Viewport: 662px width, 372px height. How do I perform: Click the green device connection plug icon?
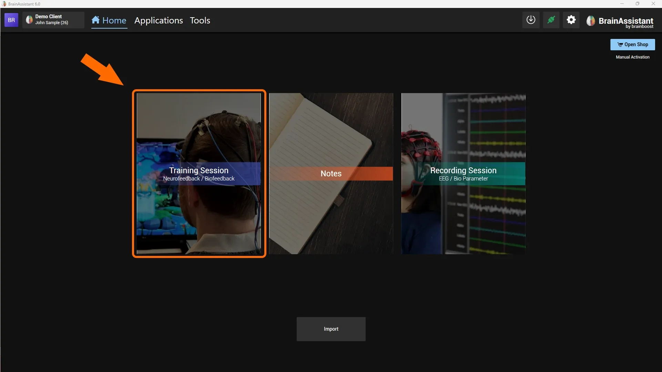pyautogui.click(x=551, y=20)
